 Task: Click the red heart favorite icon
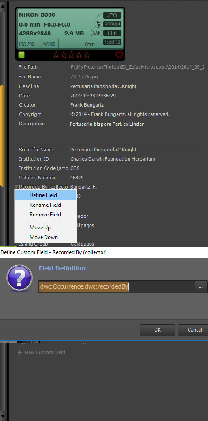119,55
